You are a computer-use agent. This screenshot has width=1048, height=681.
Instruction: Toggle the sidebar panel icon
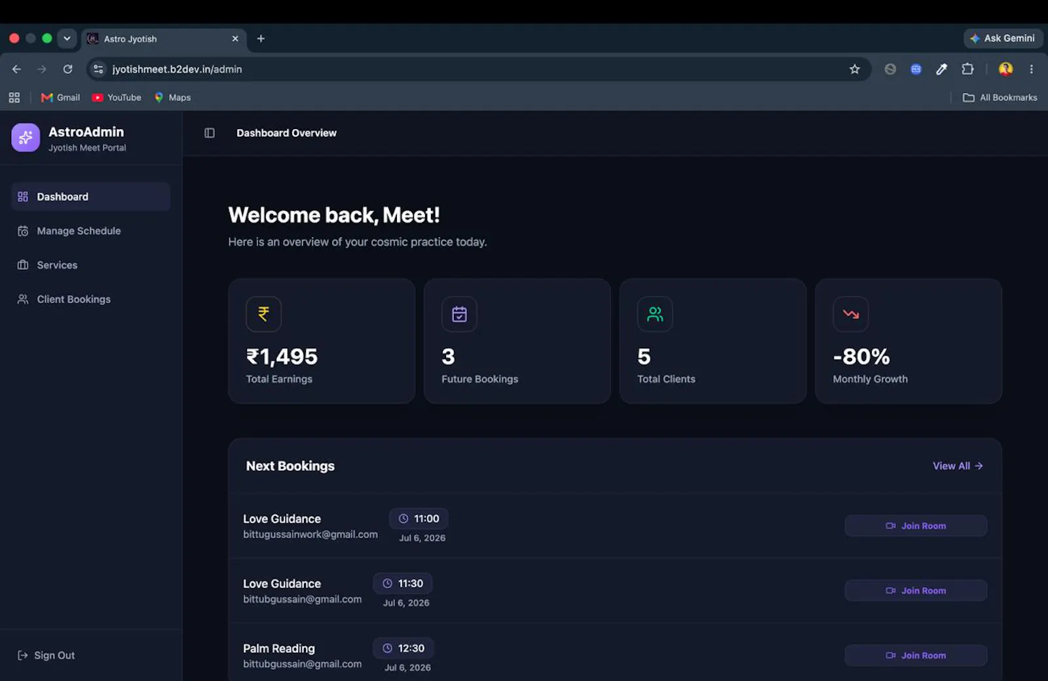point(210,133)
